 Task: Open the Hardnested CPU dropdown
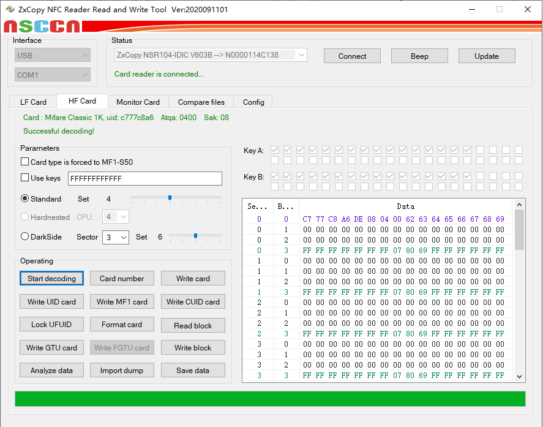pos(116,217)
